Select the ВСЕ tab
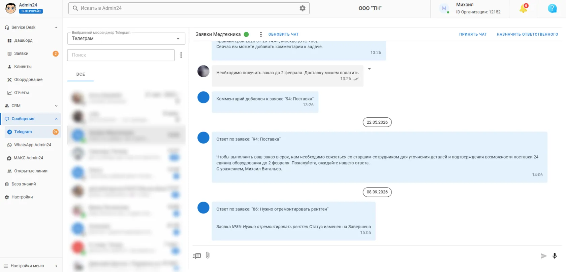 click(81, 74)
